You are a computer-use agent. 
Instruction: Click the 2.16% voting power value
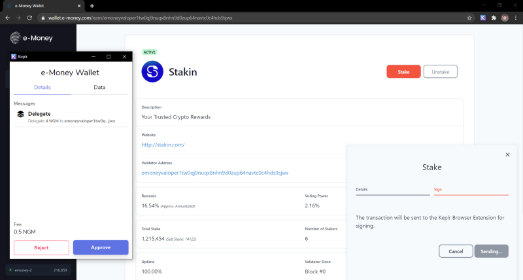coord(312,205)
